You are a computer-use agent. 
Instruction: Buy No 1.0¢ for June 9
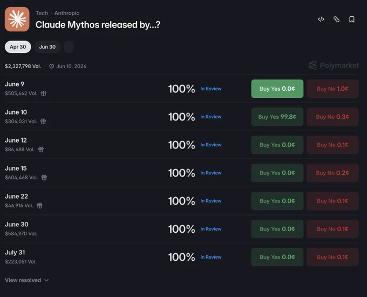[332, 89]
